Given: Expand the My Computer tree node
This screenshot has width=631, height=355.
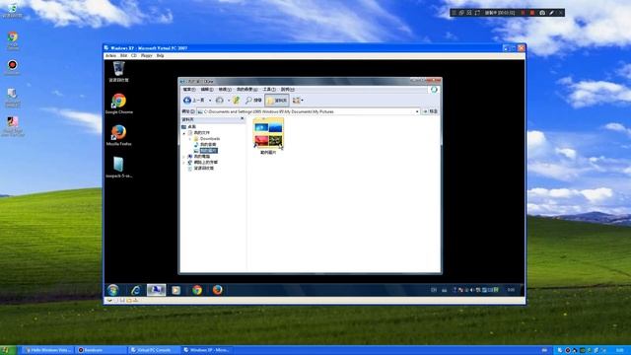Looking at the screenshot, I should point(184,157).
